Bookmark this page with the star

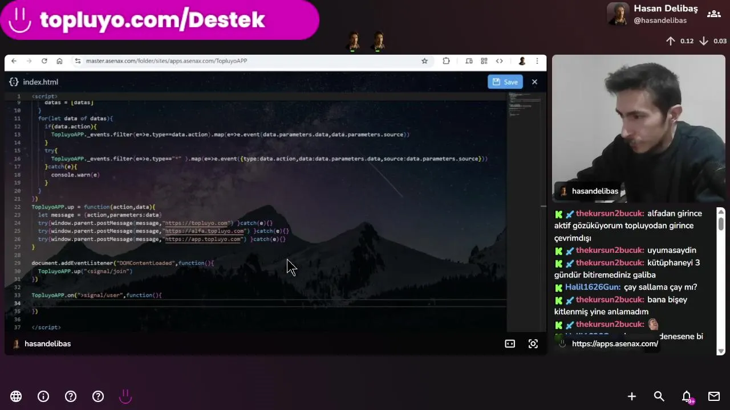pos(424,61)
